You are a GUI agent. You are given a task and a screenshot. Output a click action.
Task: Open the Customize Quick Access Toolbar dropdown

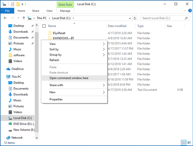coord(23,5)
